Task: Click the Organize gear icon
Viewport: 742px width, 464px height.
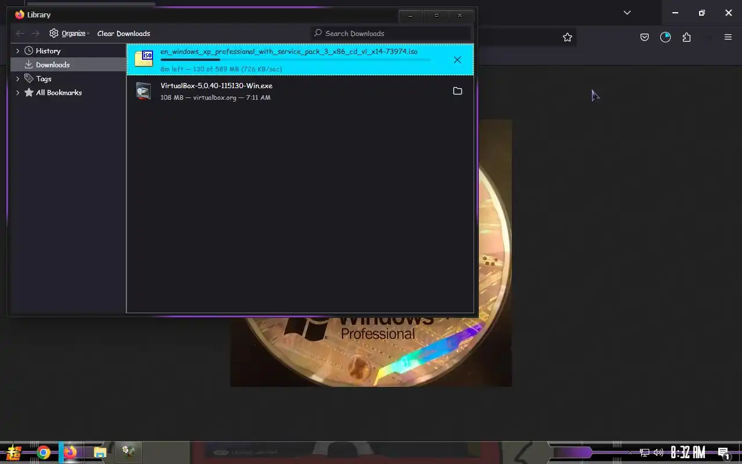Action: [54, 33]
